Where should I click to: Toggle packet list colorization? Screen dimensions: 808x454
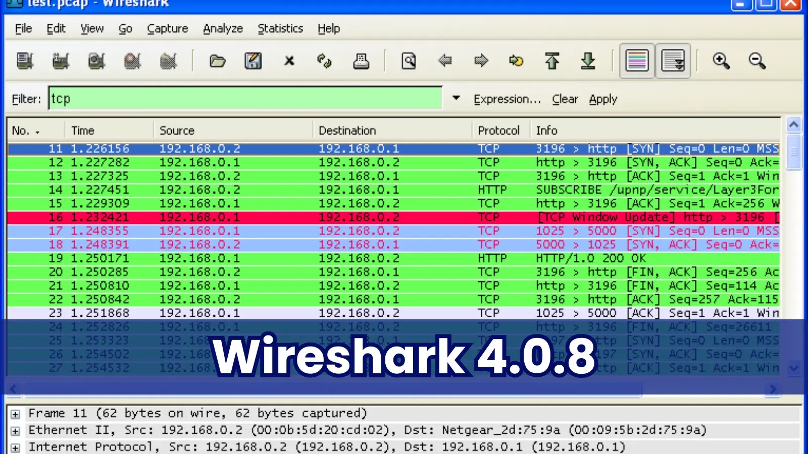tap(637, 61)
